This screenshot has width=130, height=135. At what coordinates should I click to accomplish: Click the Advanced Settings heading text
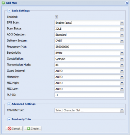pyautogui.click(x=24, y=104)
